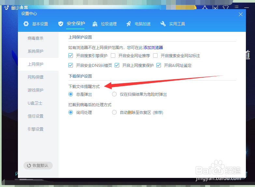Click the rocket icon for 电脑加速

[128, 24]
